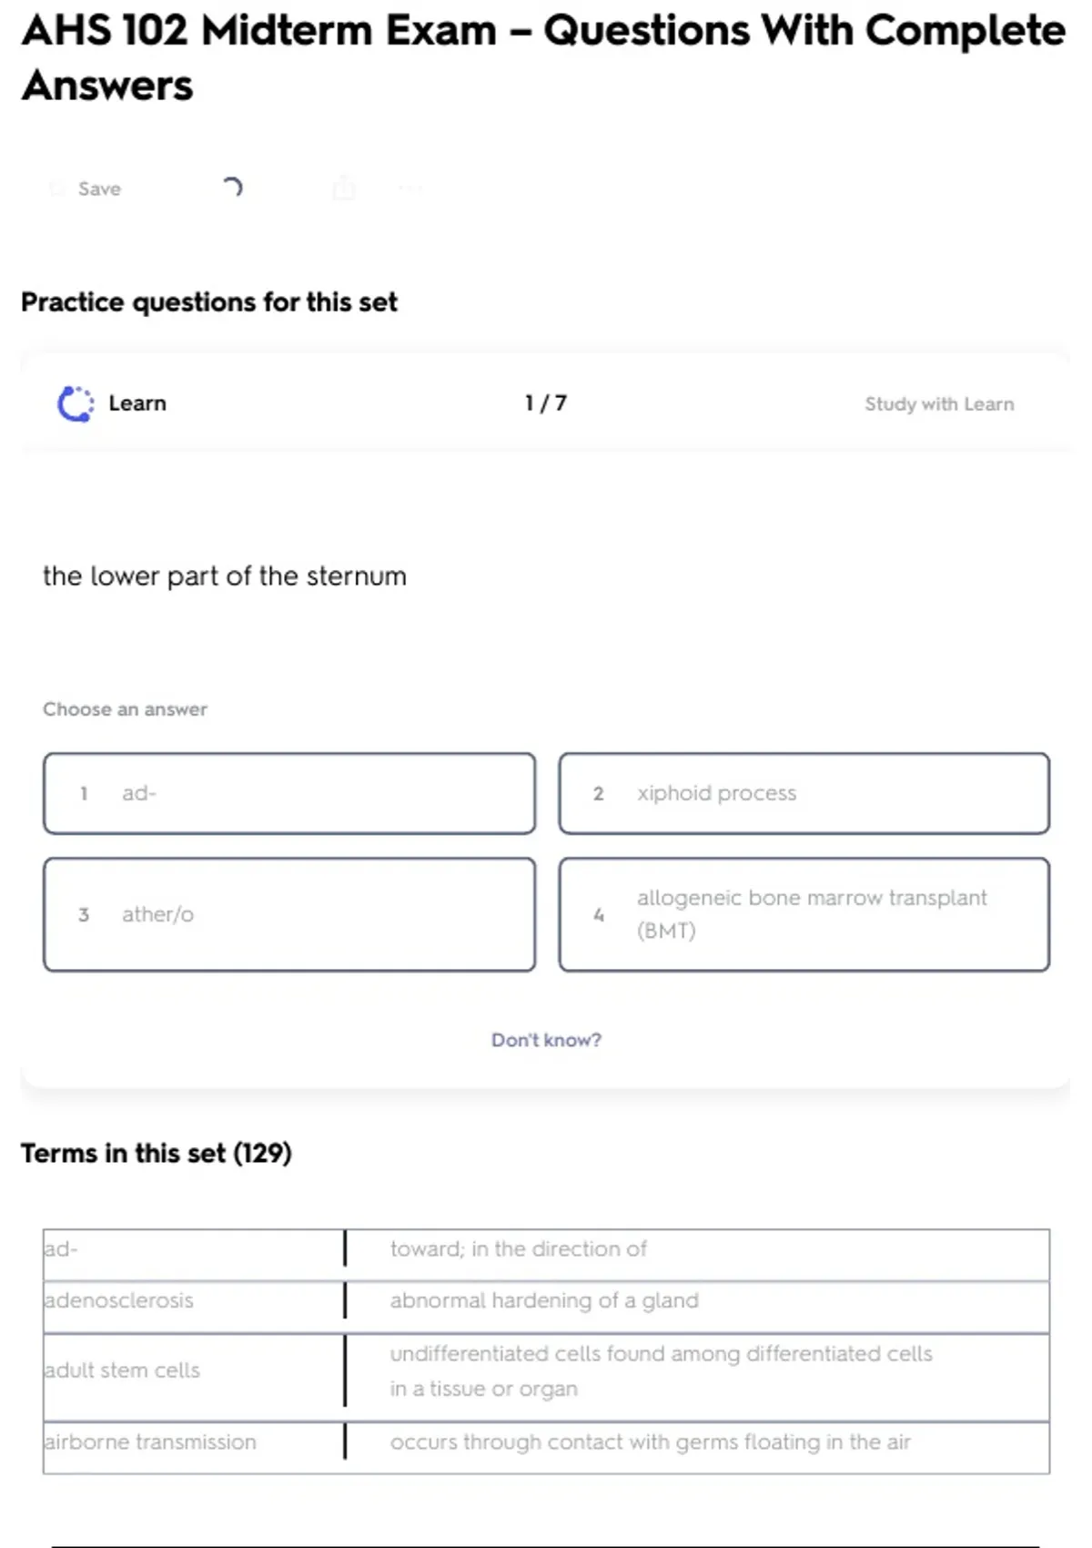
Task: Open Study with Learn link
Action: 938,403
